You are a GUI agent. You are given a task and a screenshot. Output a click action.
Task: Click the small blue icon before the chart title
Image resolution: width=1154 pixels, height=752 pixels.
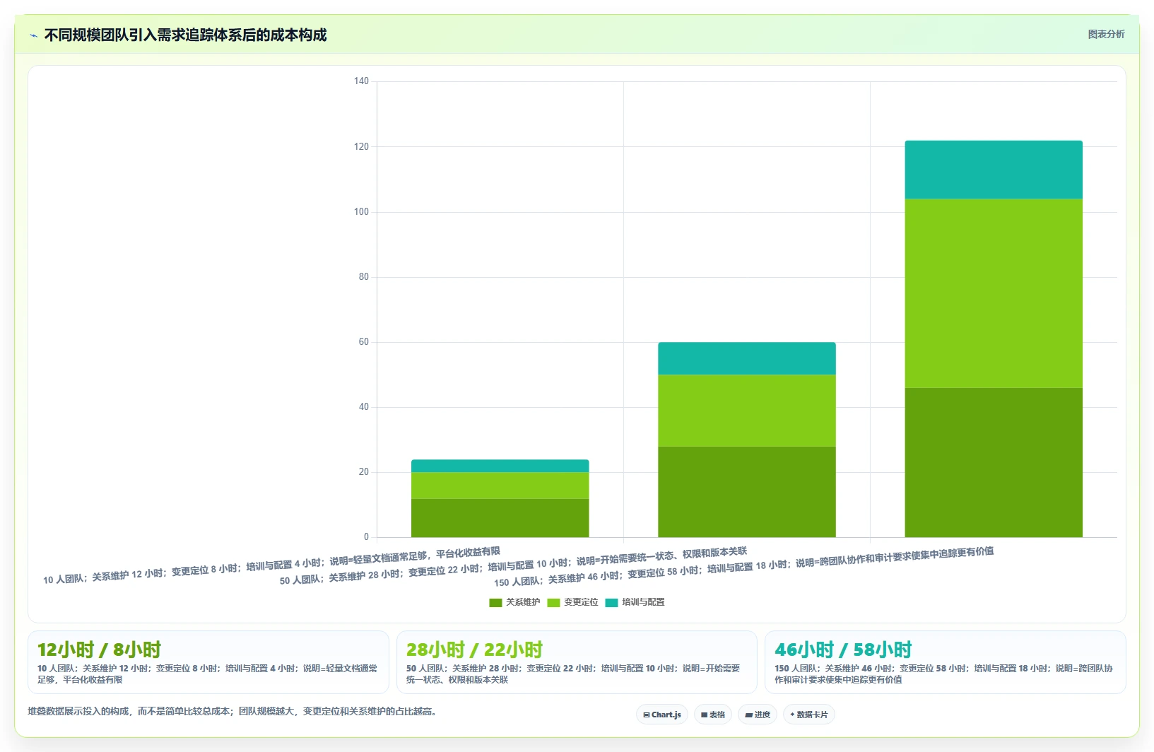pyautogui.click(x=33, y=35)
